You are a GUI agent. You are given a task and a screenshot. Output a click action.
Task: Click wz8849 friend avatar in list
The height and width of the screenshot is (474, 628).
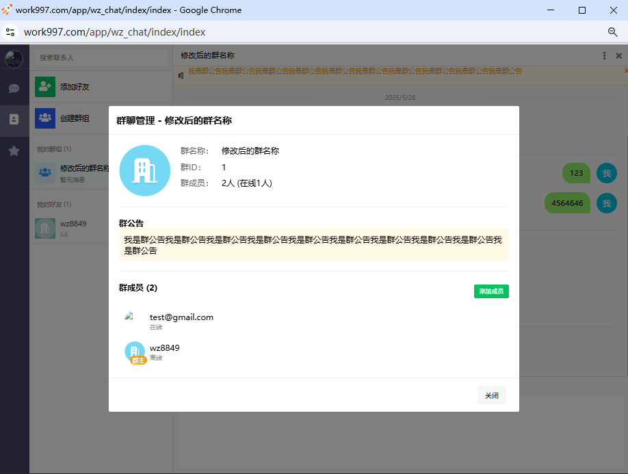(45, 228)
